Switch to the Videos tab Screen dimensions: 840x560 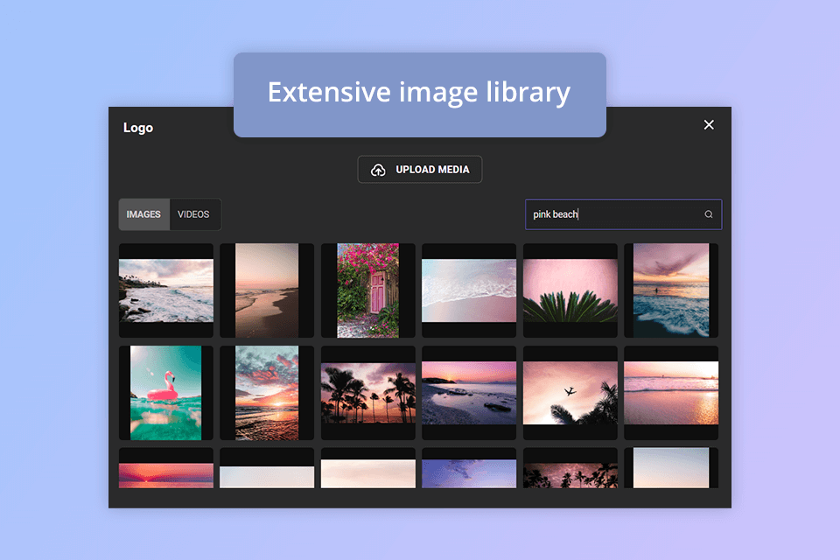point(193,214)
